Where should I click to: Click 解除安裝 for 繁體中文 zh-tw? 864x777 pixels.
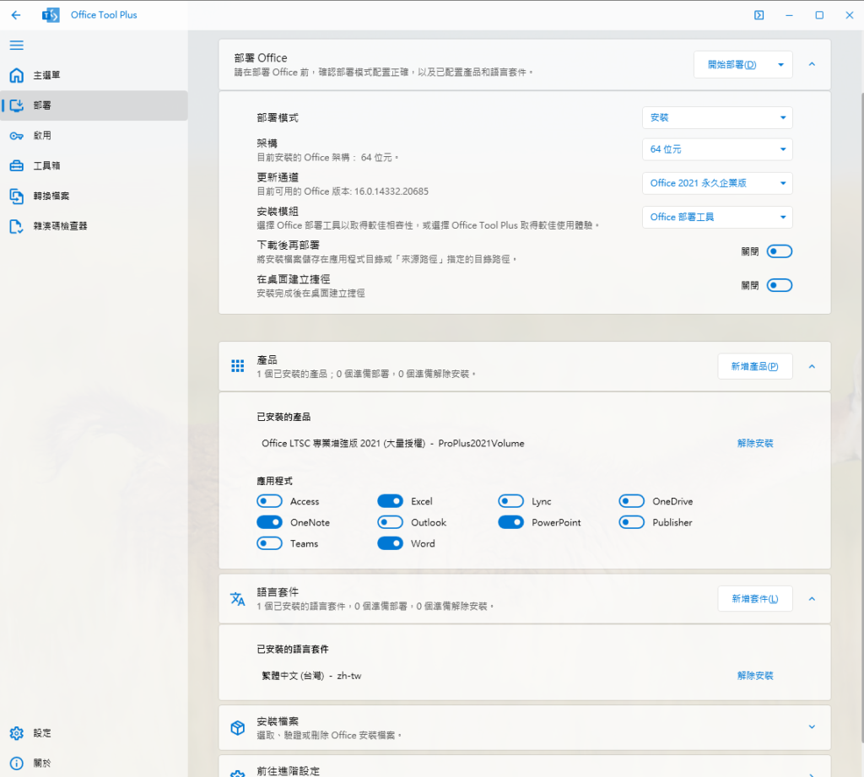tap(755, 676)
